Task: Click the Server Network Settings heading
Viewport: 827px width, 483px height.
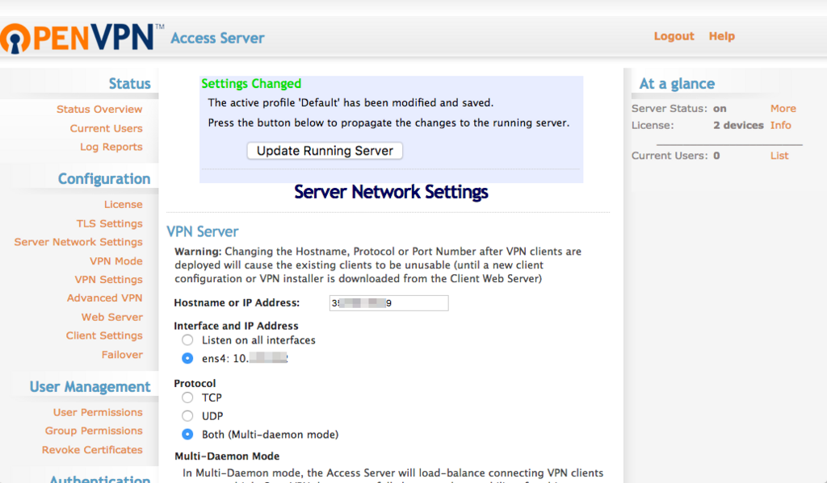Action: click(x=391, y=192)
